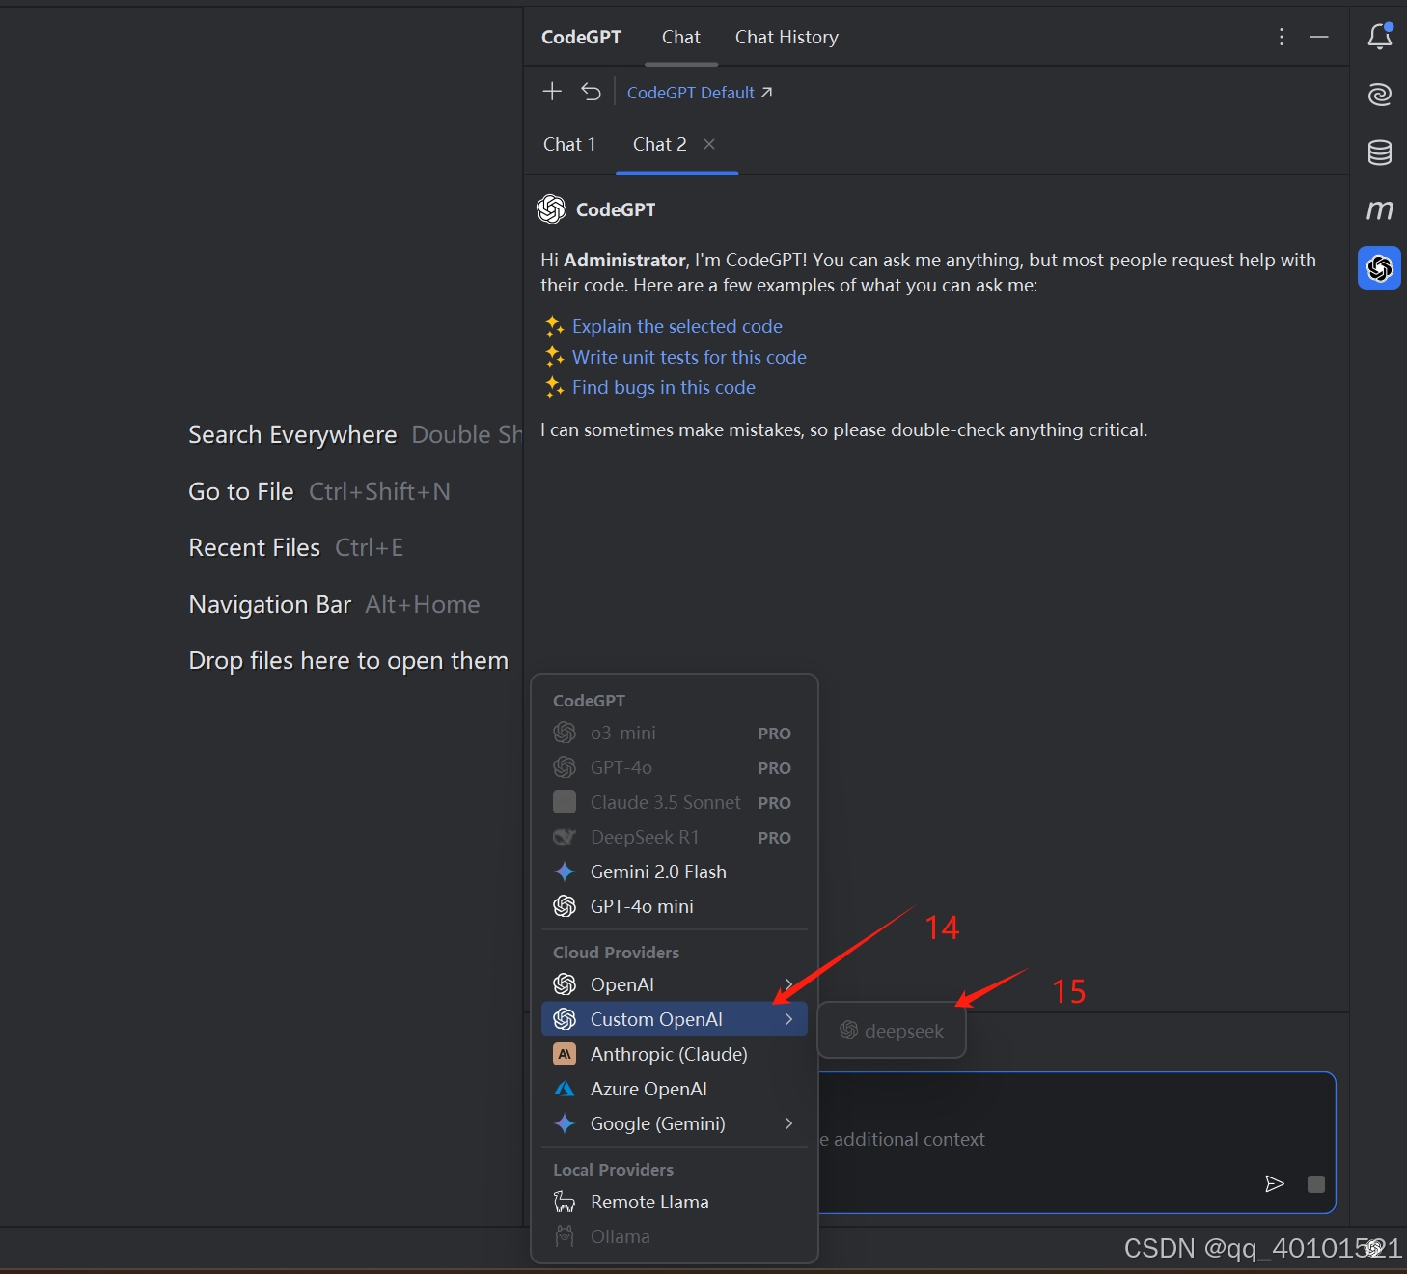
Task: Select the GPT-4o PRO model
Action: [675, 768]
